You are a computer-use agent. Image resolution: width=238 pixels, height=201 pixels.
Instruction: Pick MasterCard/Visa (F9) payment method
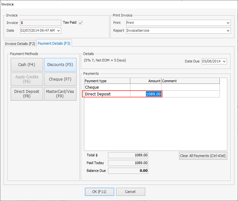[x=60, y=94]
